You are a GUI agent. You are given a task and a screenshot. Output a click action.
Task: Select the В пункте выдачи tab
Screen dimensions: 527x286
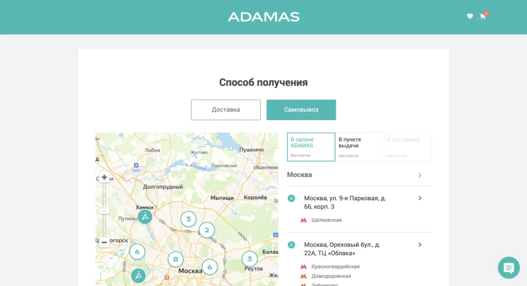pyautogui.click(x=359, y=147)
